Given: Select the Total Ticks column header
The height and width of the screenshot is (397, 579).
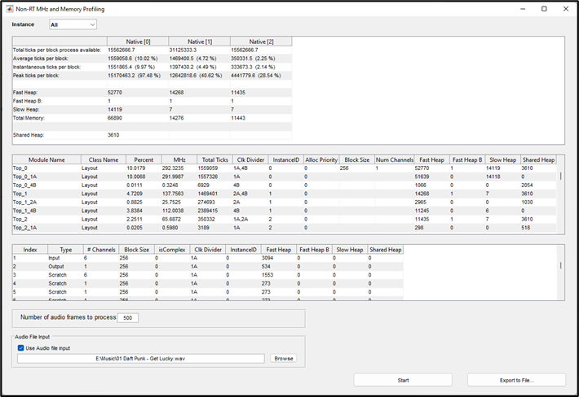Looking at the screenshot, I should 214,160.
